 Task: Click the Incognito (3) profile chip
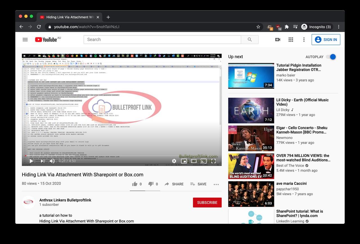tap(317, 27)
